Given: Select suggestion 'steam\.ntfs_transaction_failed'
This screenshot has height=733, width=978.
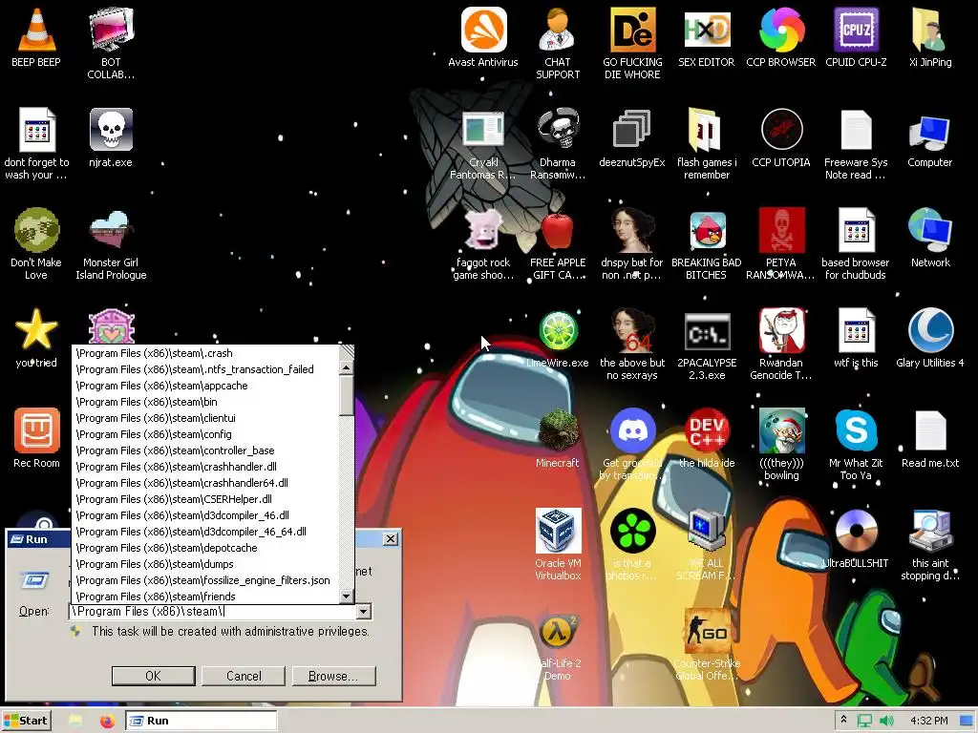Looking at the screenshot, I should (206, 369).
